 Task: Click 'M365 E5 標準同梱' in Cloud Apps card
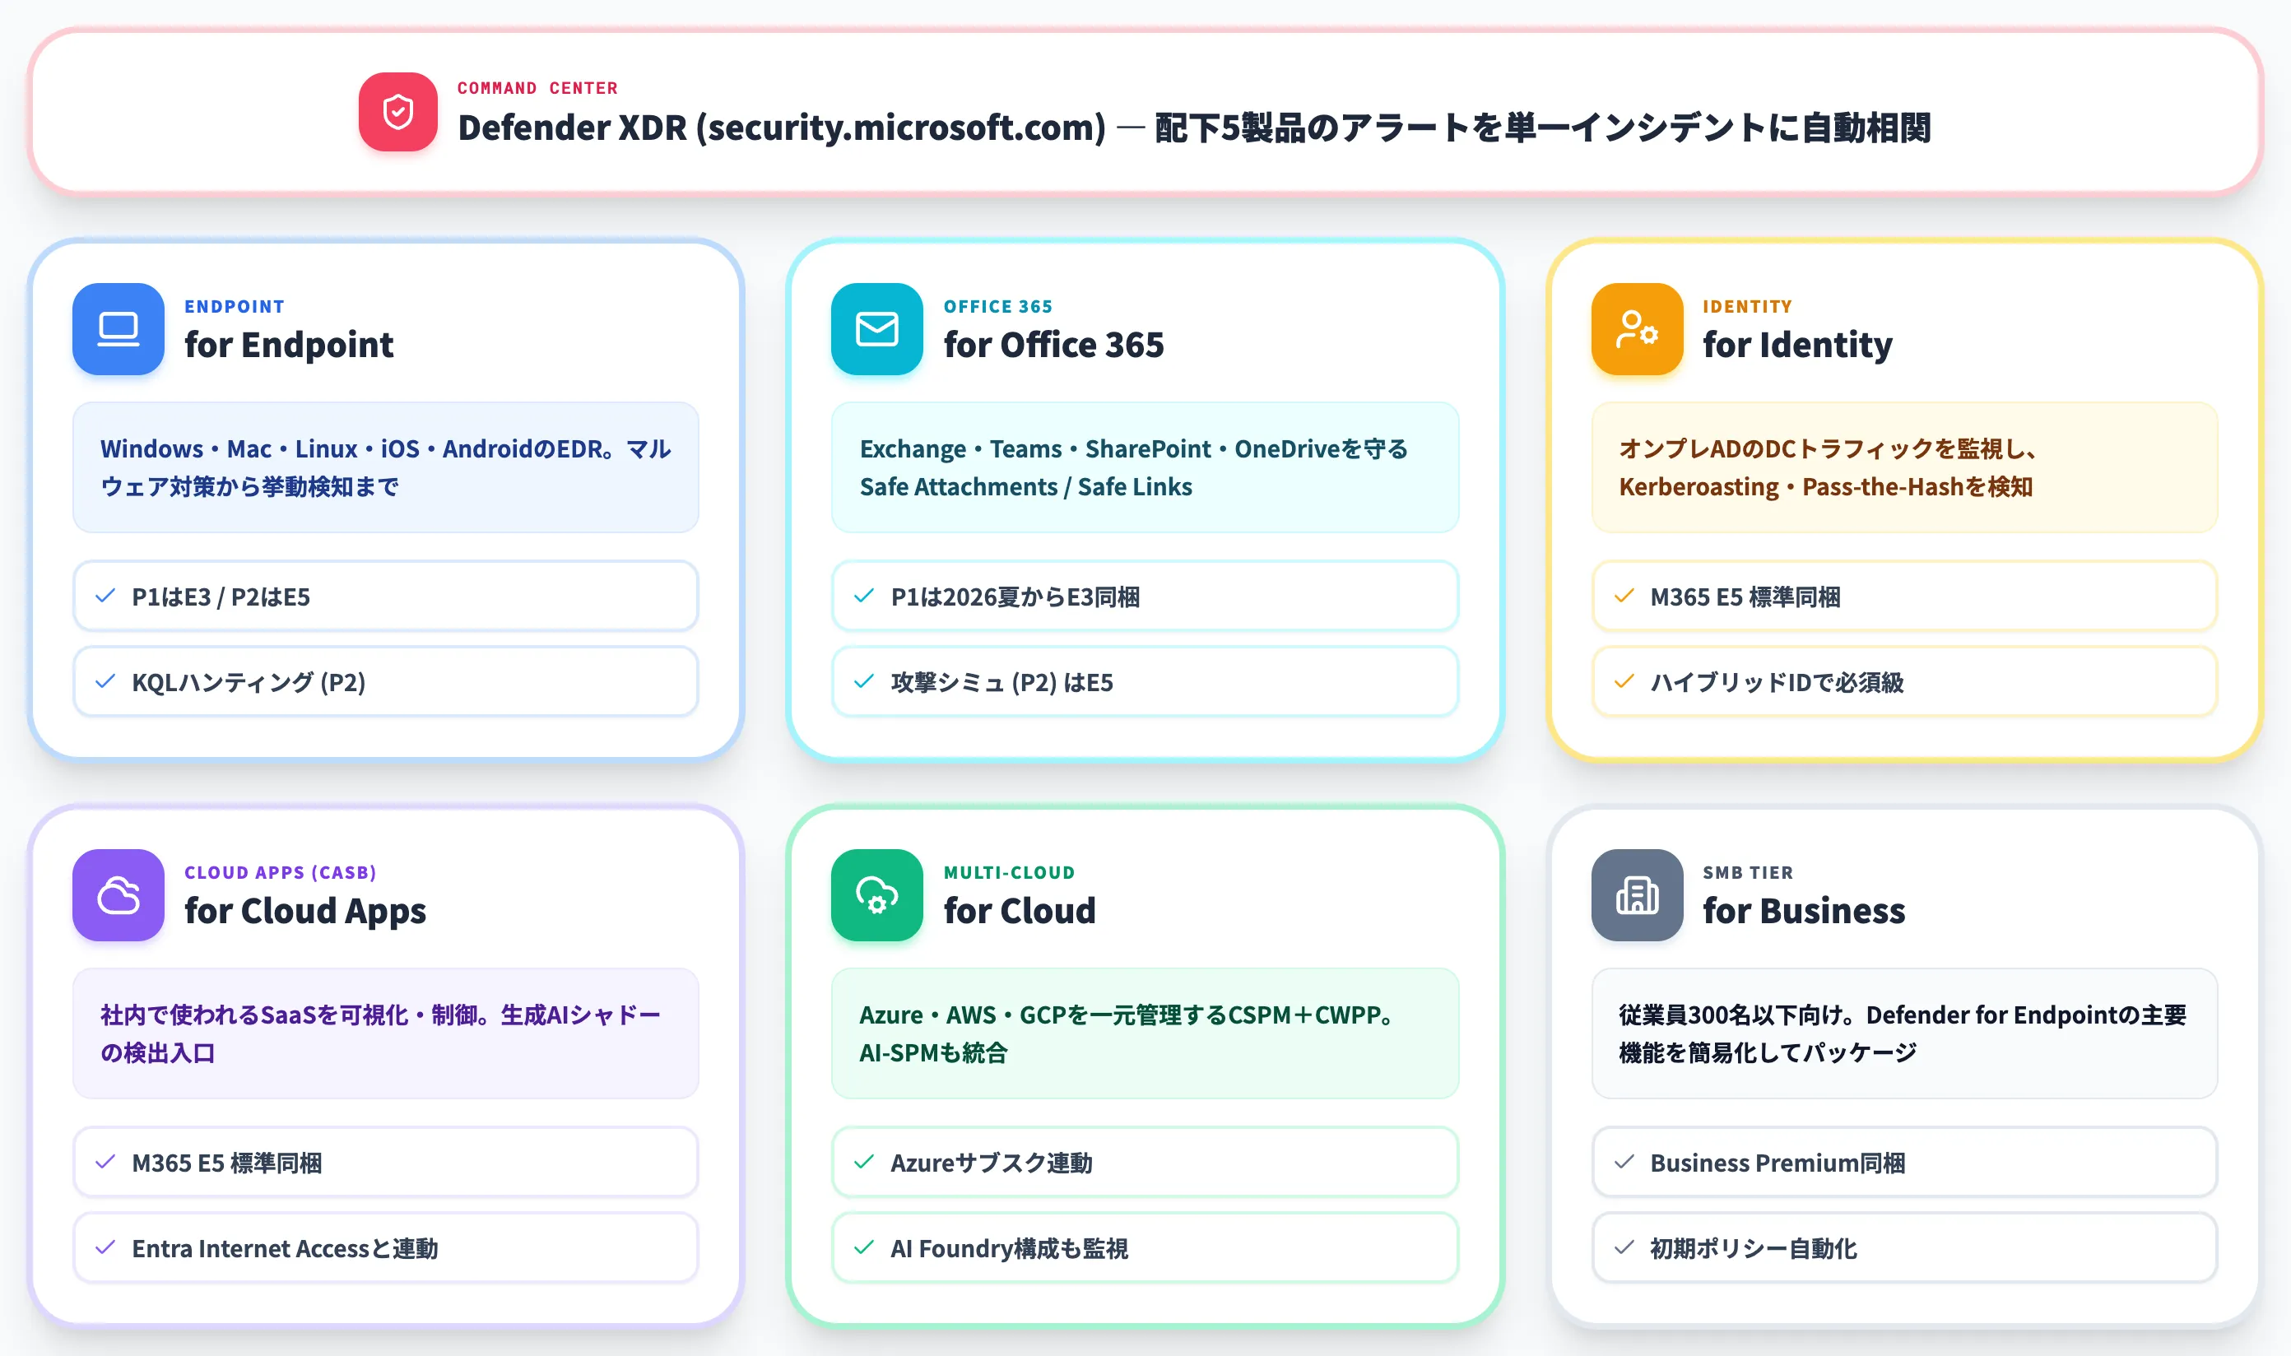pyautogui.click(x=386, y=1163)
